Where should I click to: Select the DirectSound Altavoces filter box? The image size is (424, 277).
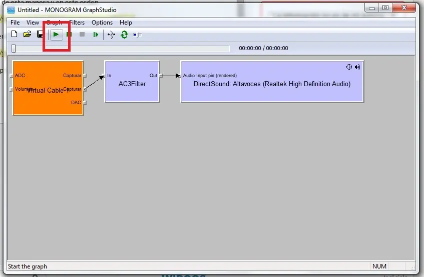pos(272,82)
